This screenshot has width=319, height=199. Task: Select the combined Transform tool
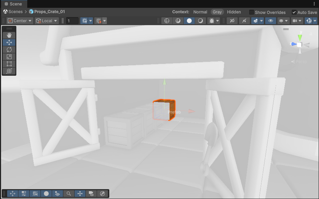coord(9,71)
